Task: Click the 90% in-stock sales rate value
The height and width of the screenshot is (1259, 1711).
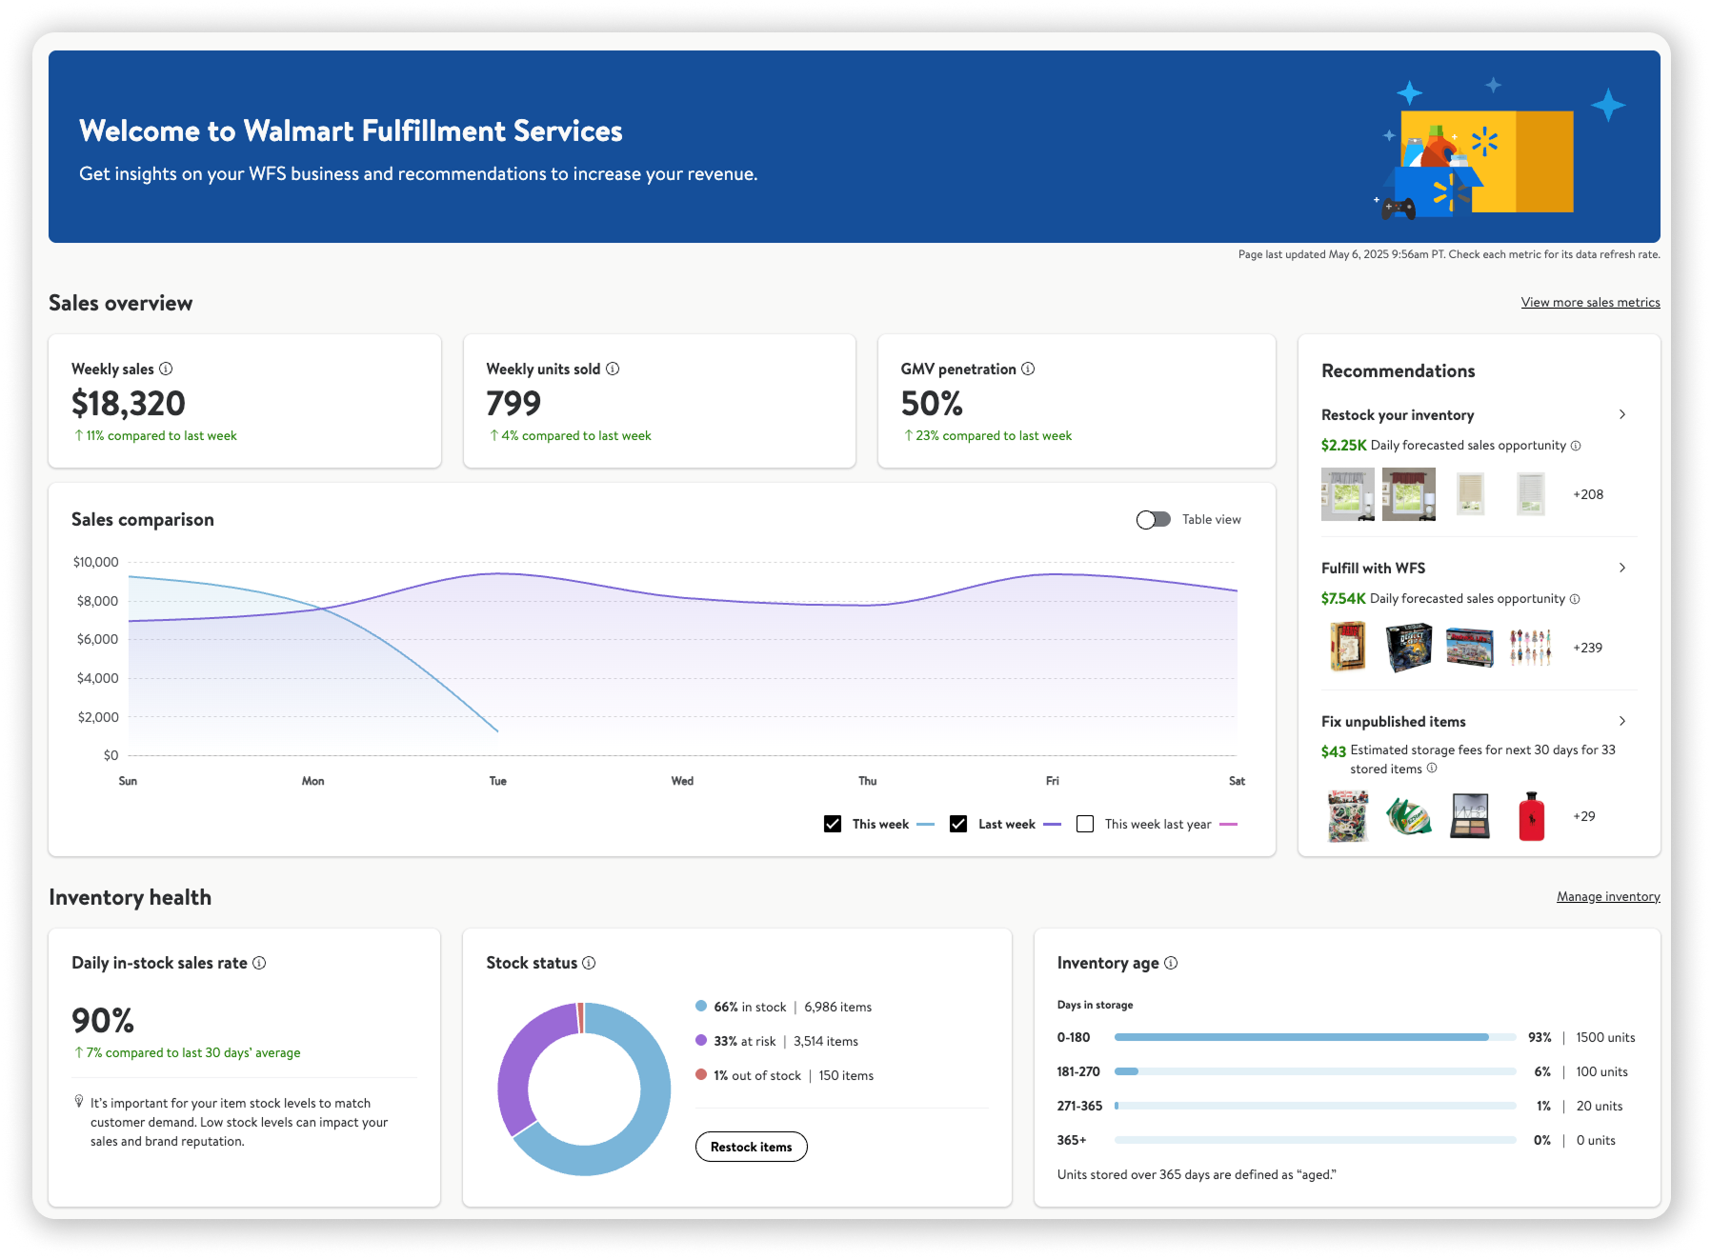Action: (103, 1021)
